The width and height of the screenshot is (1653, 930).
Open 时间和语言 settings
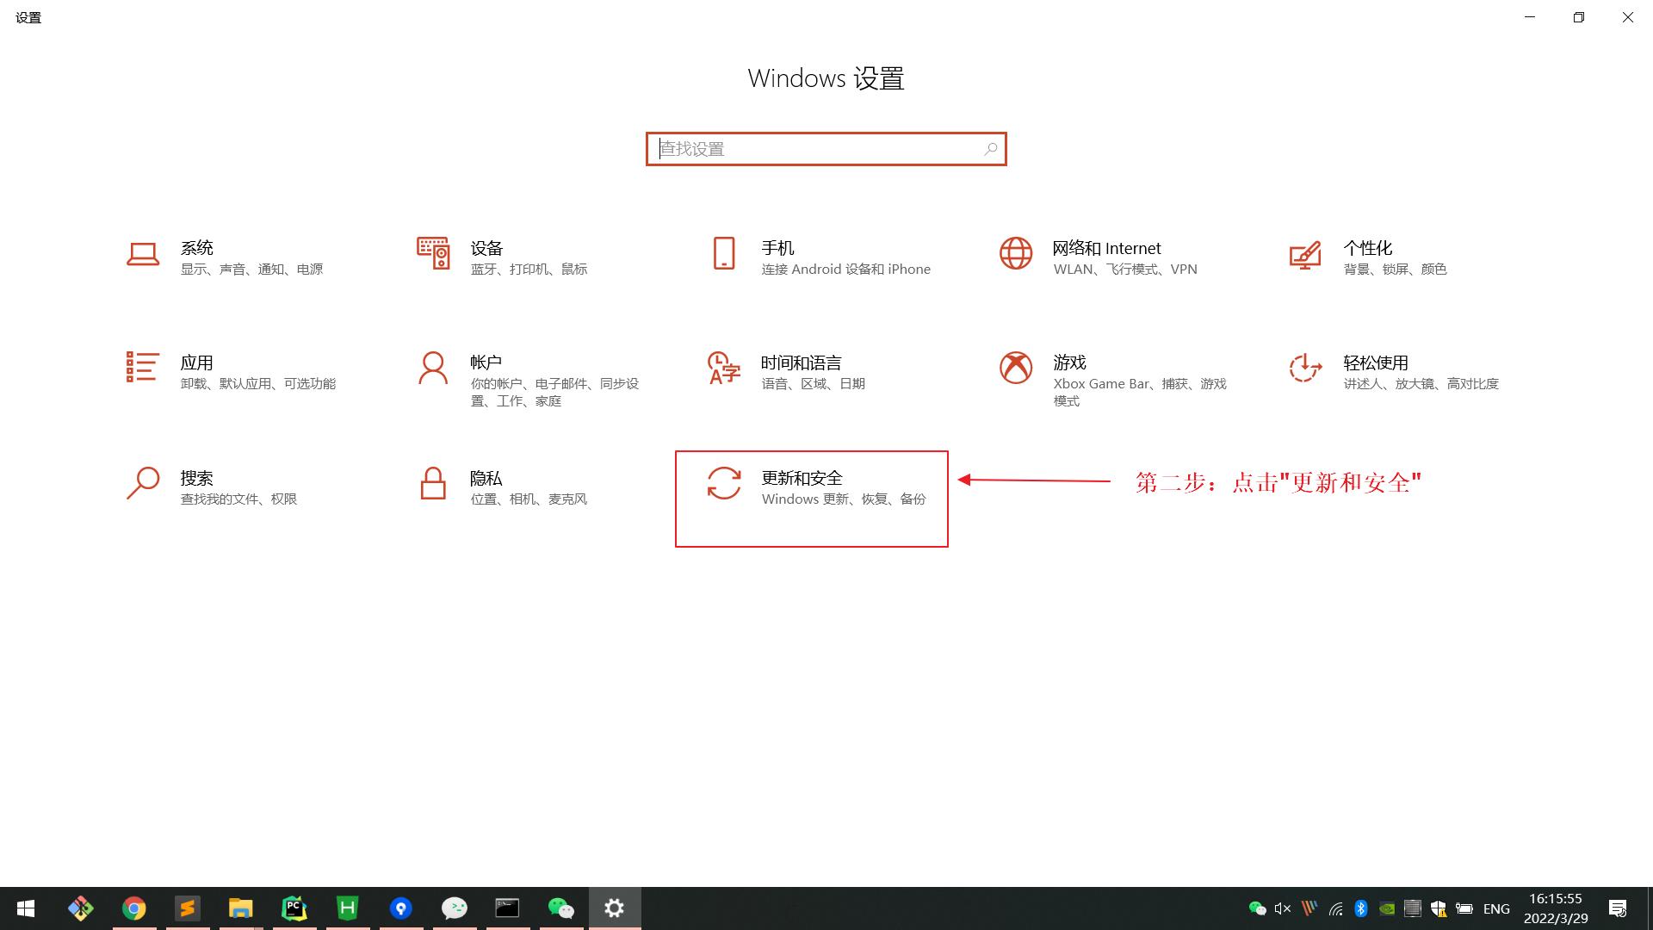[x=799, y=372]
